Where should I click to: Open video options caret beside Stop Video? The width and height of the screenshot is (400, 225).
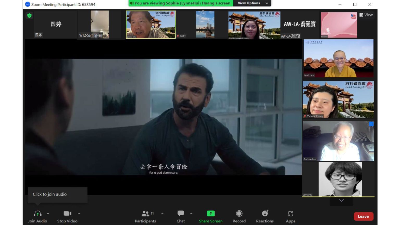[79, 214]
